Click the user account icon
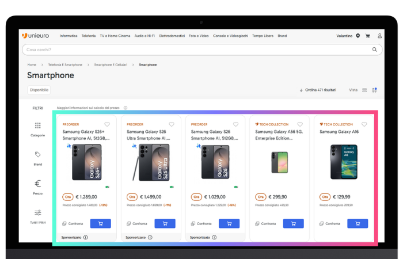 (379, 36)
